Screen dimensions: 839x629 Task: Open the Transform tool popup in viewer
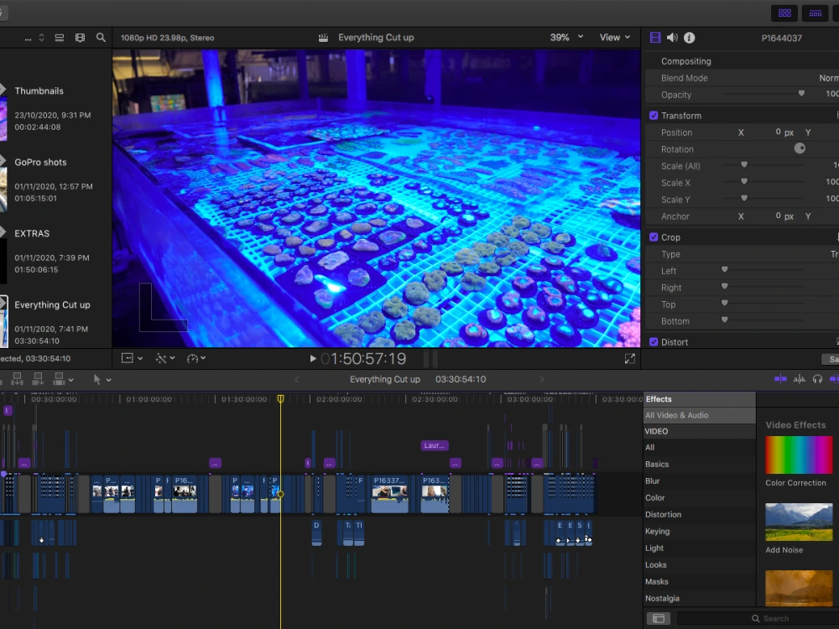point(132,358)
